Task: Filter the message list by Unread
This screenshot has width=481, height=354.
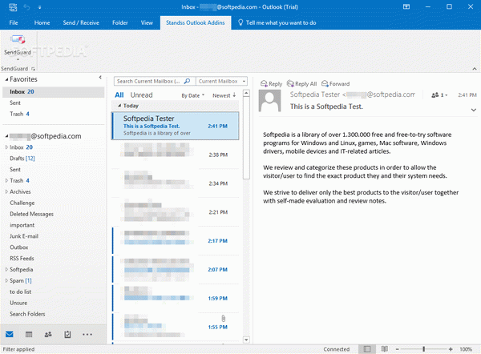Action: 141,95
